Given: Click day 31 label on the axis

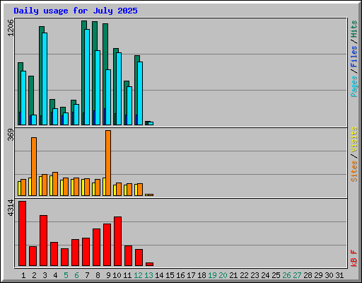Looking at the screenshot, I should point(339,275).
